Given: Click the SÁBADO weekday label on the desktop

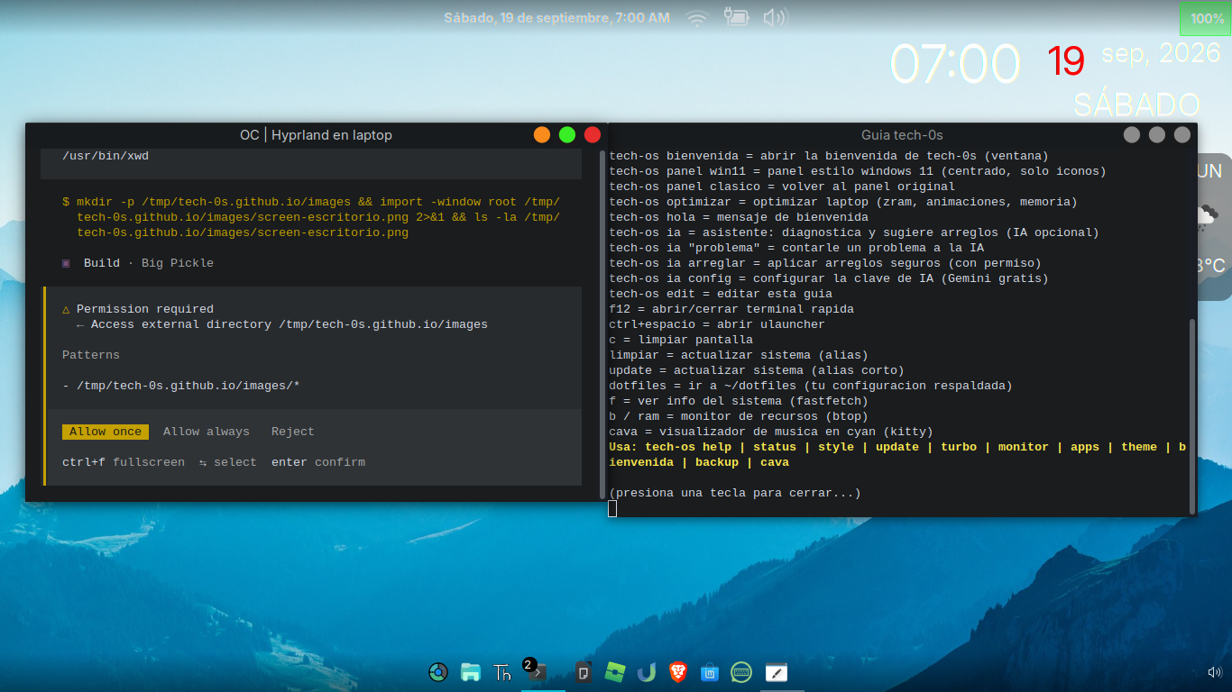Looking at the screenshot, I should coord(1137,105).
